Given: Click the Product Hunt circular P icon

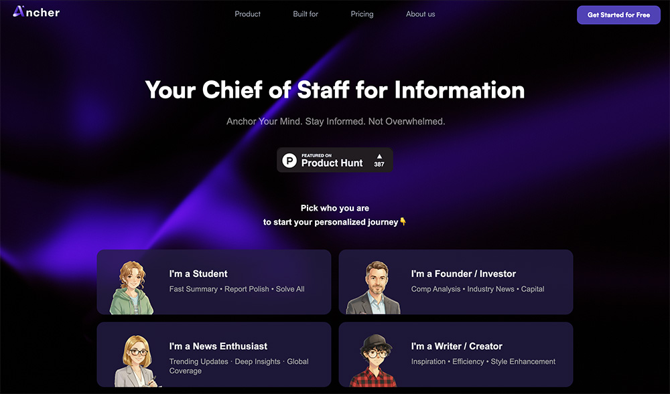Looking at the screenshot, I should 289,161.
